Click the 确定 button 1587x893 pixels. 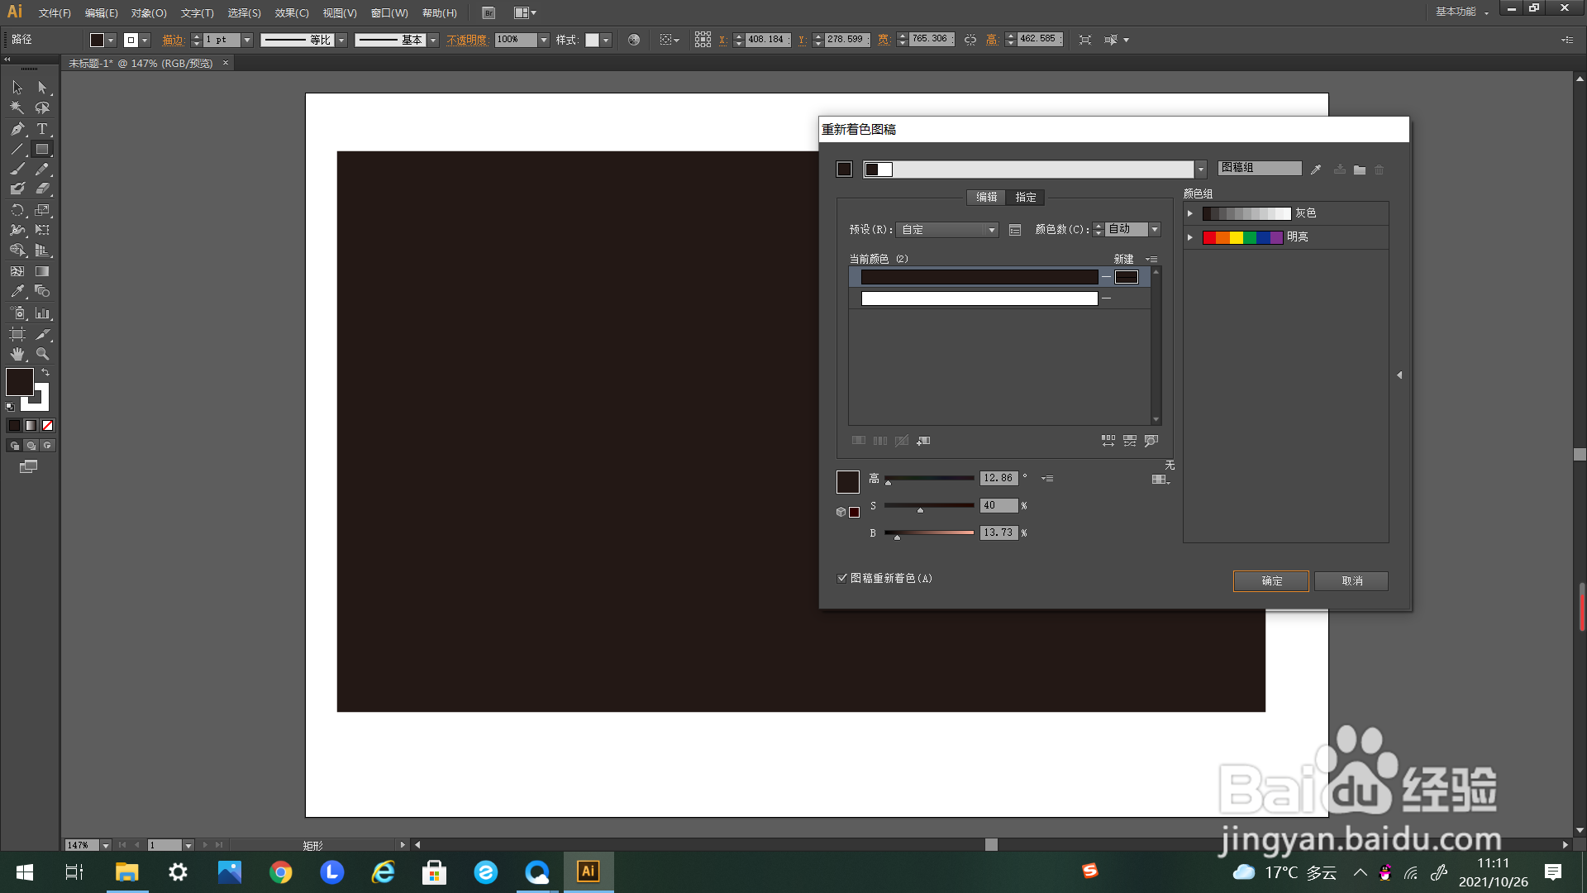1271,581
